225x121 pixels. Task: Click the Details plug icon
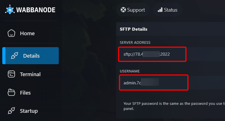point(15,56)
